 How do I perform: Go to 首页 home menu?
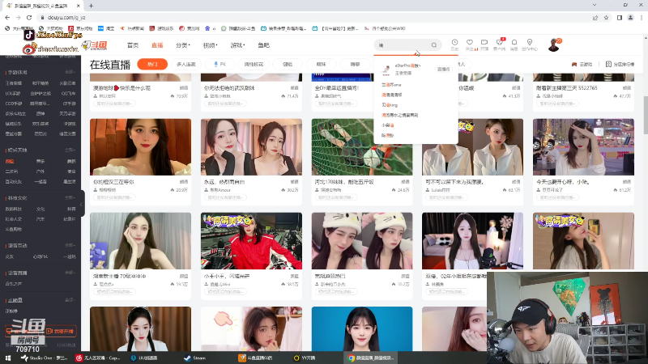(x=133, y=45)
